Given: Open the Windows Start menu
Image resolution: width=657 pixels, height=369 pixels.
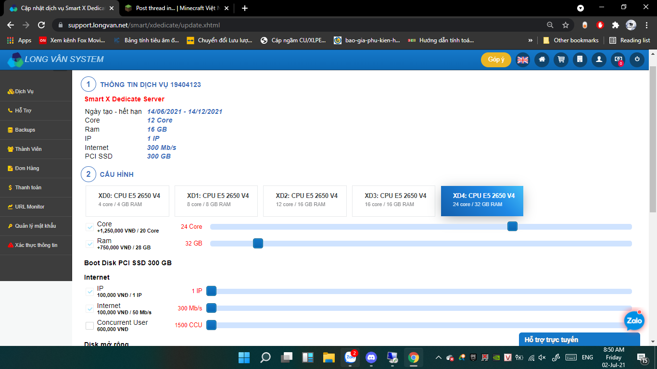Looking at the screenshot, I should click(244, 357).
